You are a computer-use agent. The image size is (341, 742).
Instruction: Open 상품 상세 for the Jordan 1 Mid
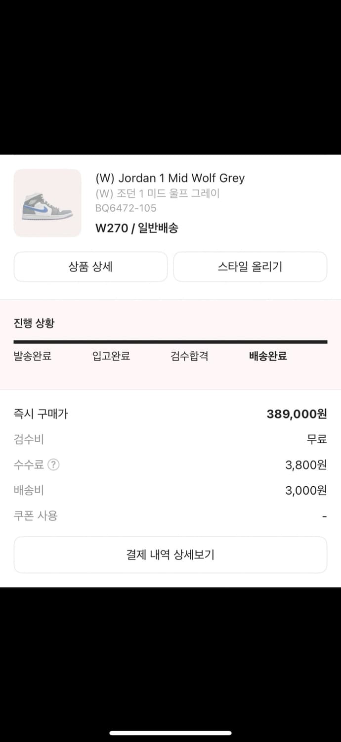point(91,267)
